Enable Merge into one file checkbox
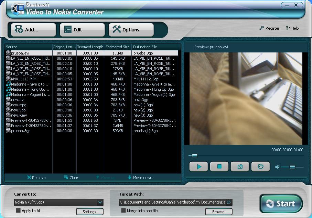Screen dimensions: 312x218 click(123, 211)
